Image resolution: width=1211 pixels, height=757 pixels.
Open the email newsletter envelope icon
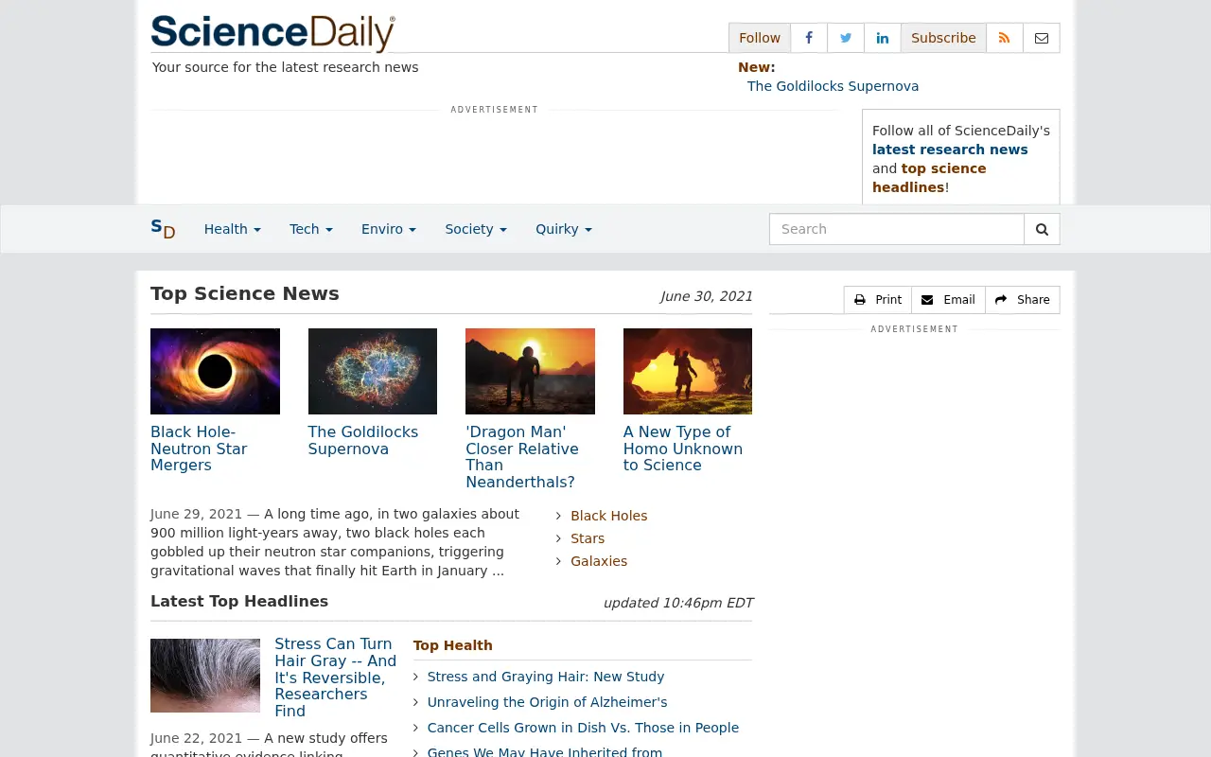point(1042,38)
